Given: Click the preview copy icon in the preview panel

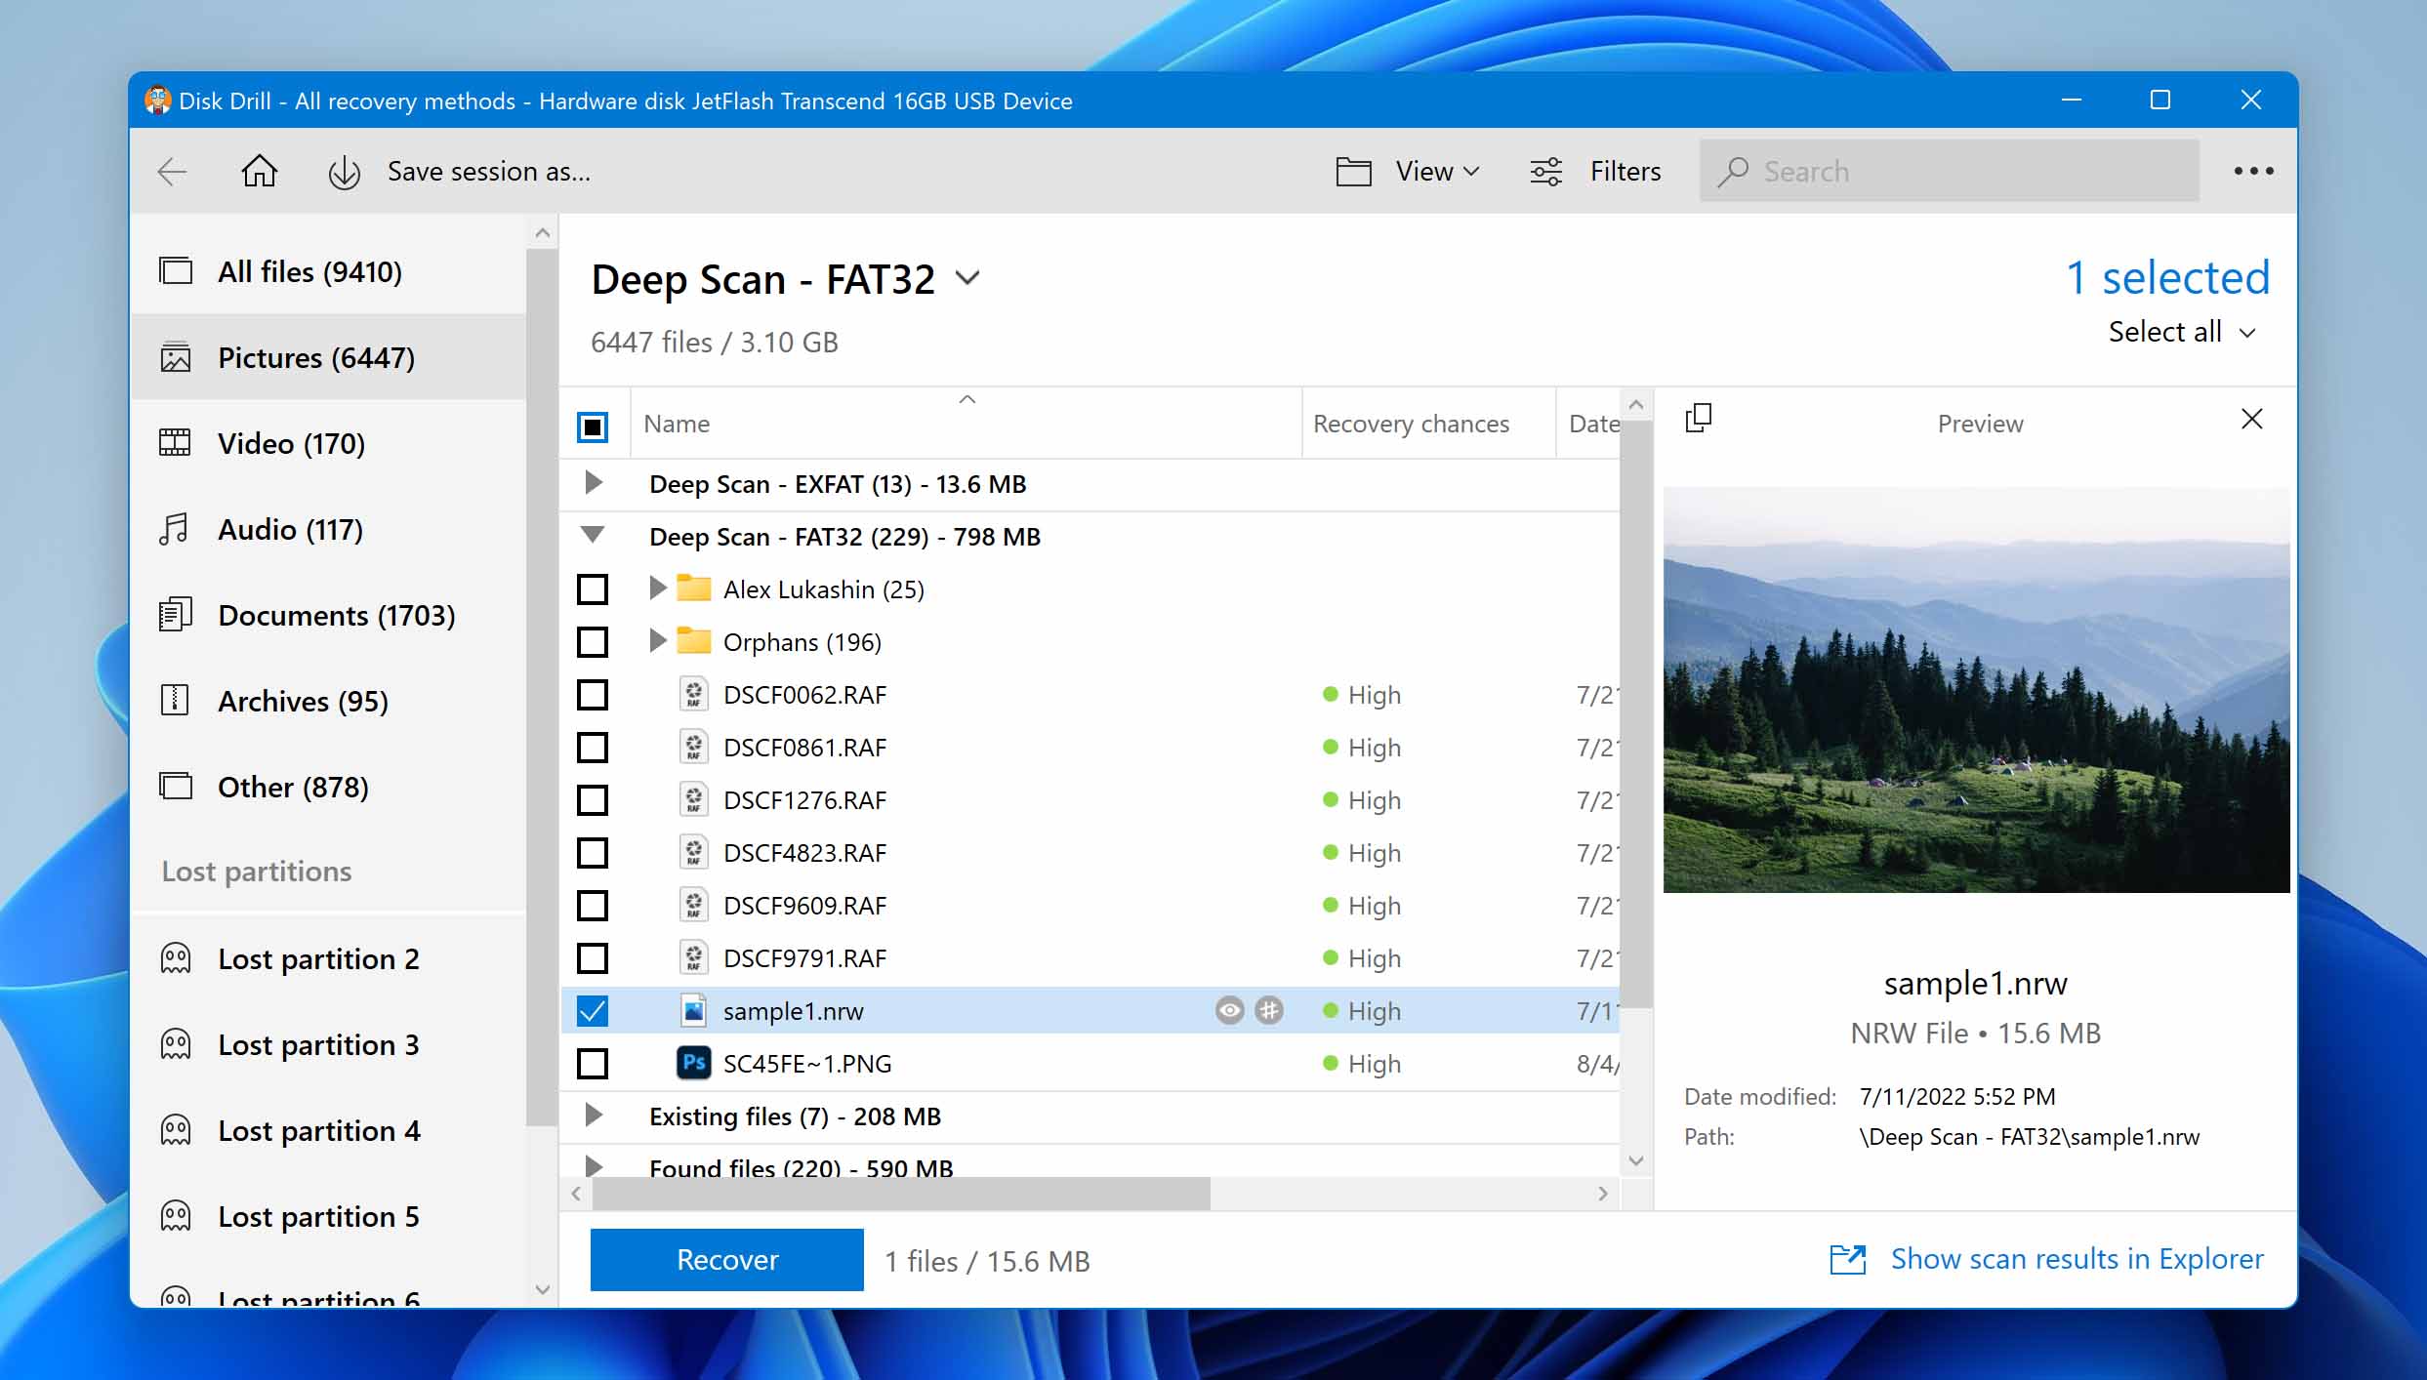Looking at the screenshot, I should [x=1699, y=419].
